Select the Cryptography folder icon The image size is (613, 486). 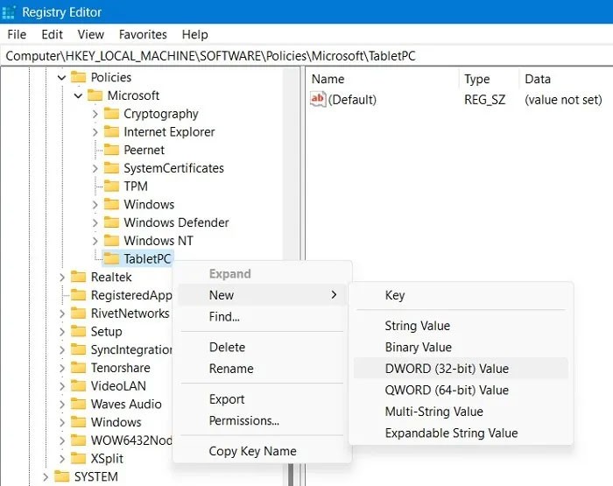[111, 114]
